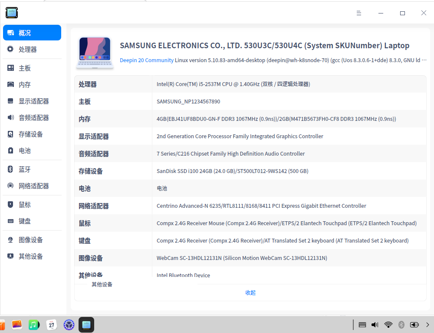The width and height of the screenshot is (434, 333).
Task: Click the 音频适配器 speaker icon
Action: click(x=10, y=117)
